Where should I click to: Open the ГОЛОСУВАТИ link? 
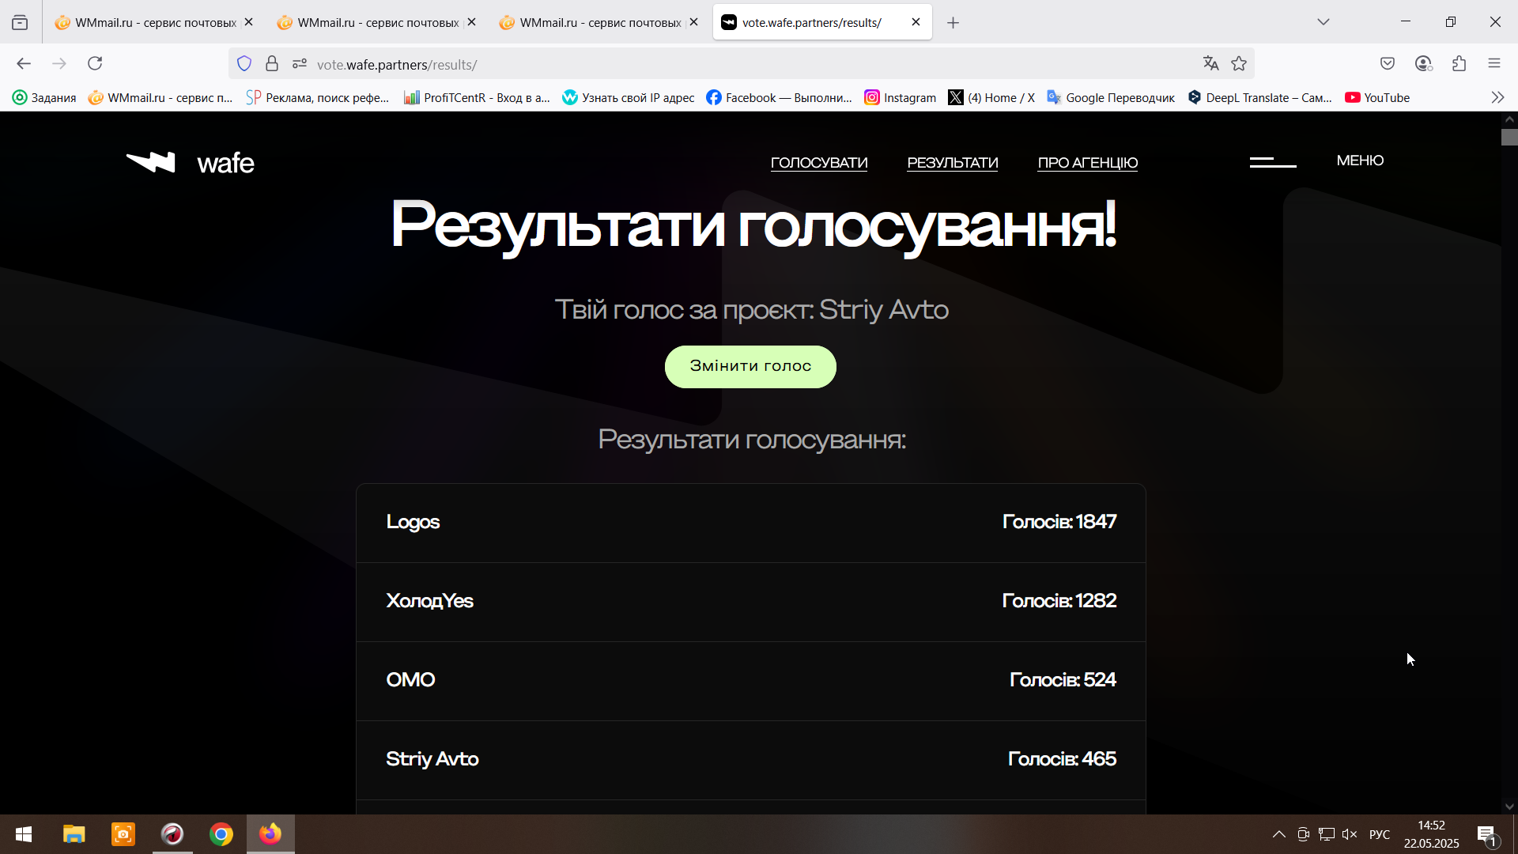(819, 163)
